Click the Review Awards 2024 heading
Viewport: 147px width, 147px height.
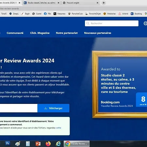pyautogui.click(x=27, y=60)
